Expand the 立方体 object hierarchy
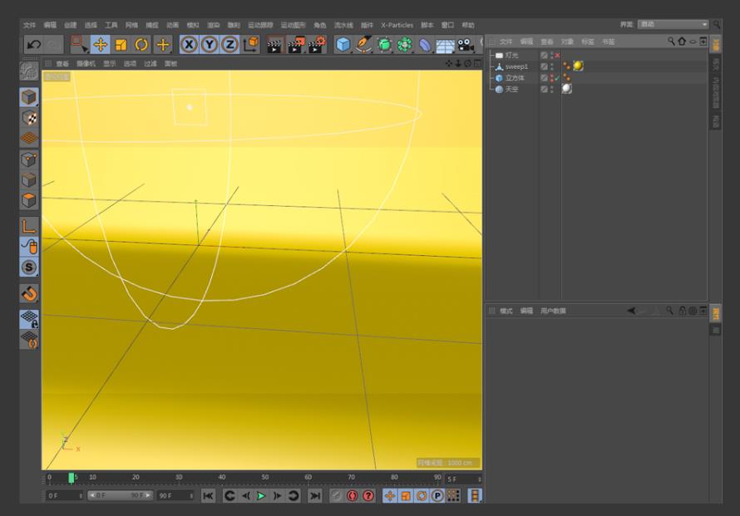740x516 pixels. pos(491,78)
